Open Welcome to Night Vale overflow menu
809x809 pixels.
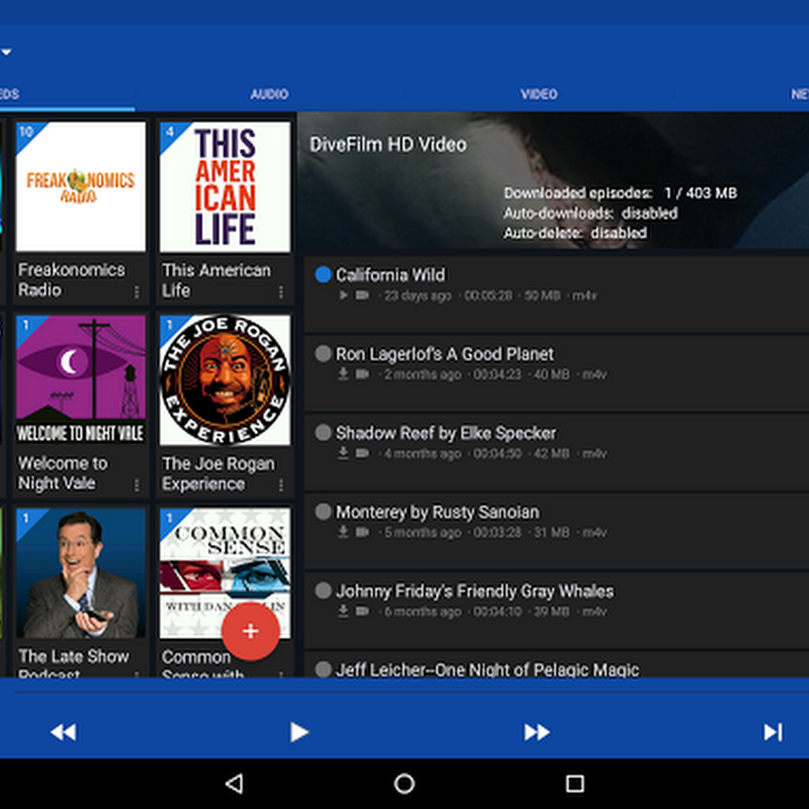[137, 485]
